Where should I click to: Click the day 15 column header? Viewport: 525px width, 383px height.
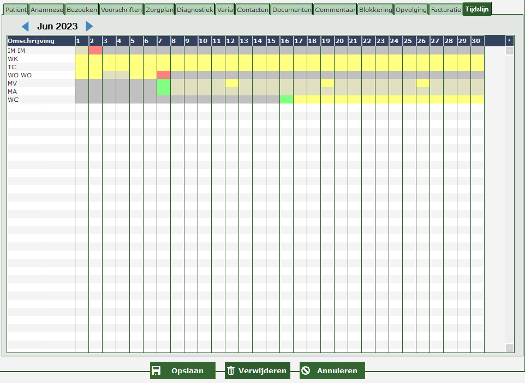[x=272, y=41]
